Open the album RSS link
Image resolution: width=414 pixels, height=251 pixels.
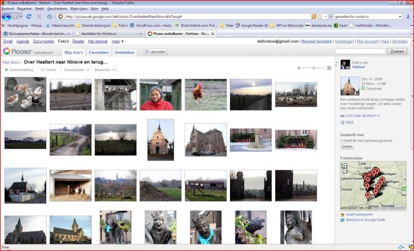(x=349, y=123)
